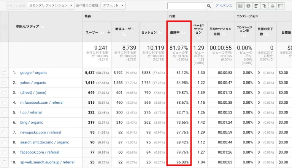Check the t.co / referral row checkbox
292x168 pixels.
pyautogui.click(x=4, y=112)
